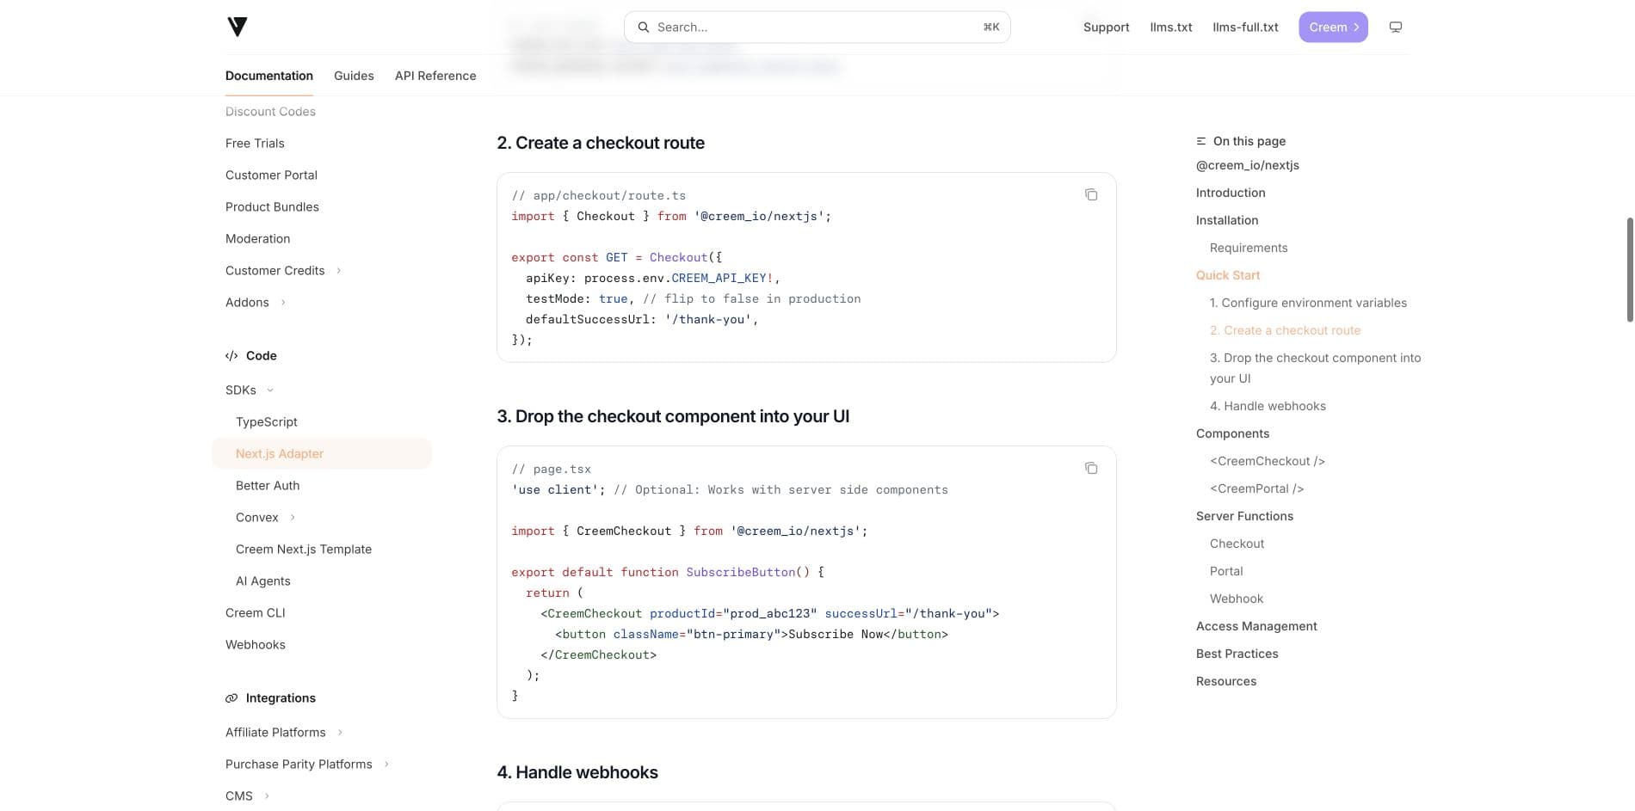Expand the Affiliate Platforms section
Image resolution: width=1635 pixels, height=811 pixels.
[284, 733]
